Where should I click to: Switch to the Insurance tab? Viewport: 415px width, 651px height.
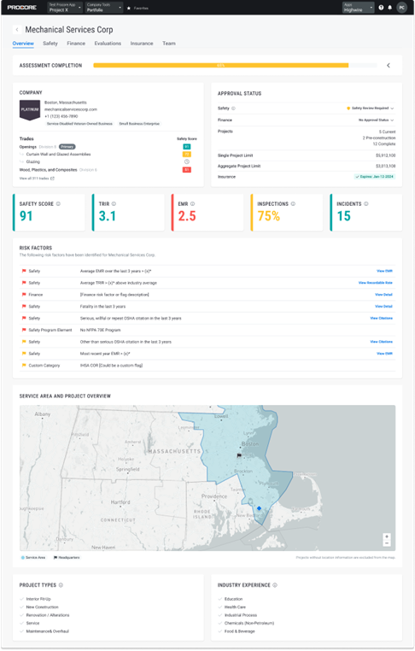pyautogui.click(x=142, y=44)
